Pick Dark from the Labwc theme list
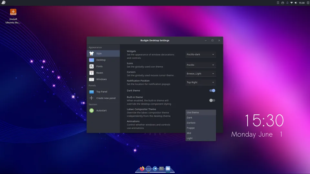 pyautogui.click(x=201, y=118)
